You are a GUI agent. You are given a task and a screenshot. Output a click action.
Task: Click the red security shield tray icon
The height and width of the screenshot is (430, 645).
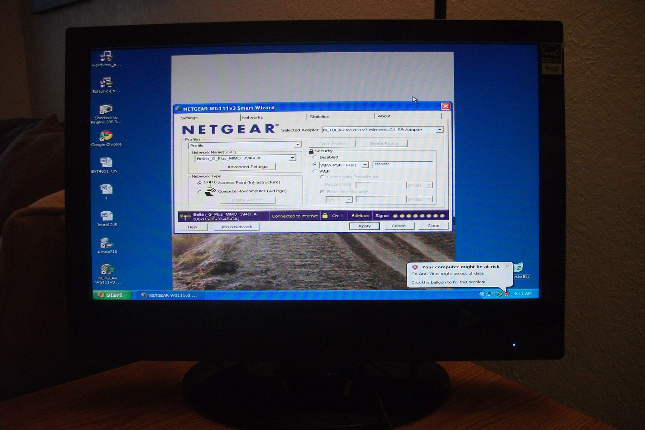[x=507, y=294]
